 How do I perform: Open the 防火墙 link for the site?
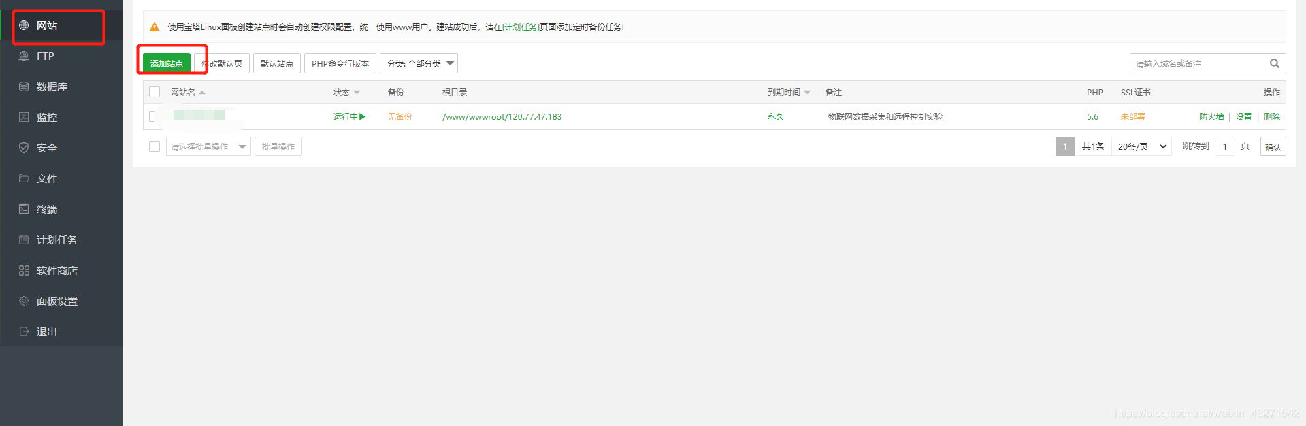pyautogui.click(x=1211, y=117)
